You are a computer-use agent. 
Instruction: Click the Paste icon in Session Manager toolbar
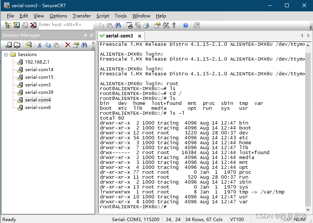click(56, 45)
